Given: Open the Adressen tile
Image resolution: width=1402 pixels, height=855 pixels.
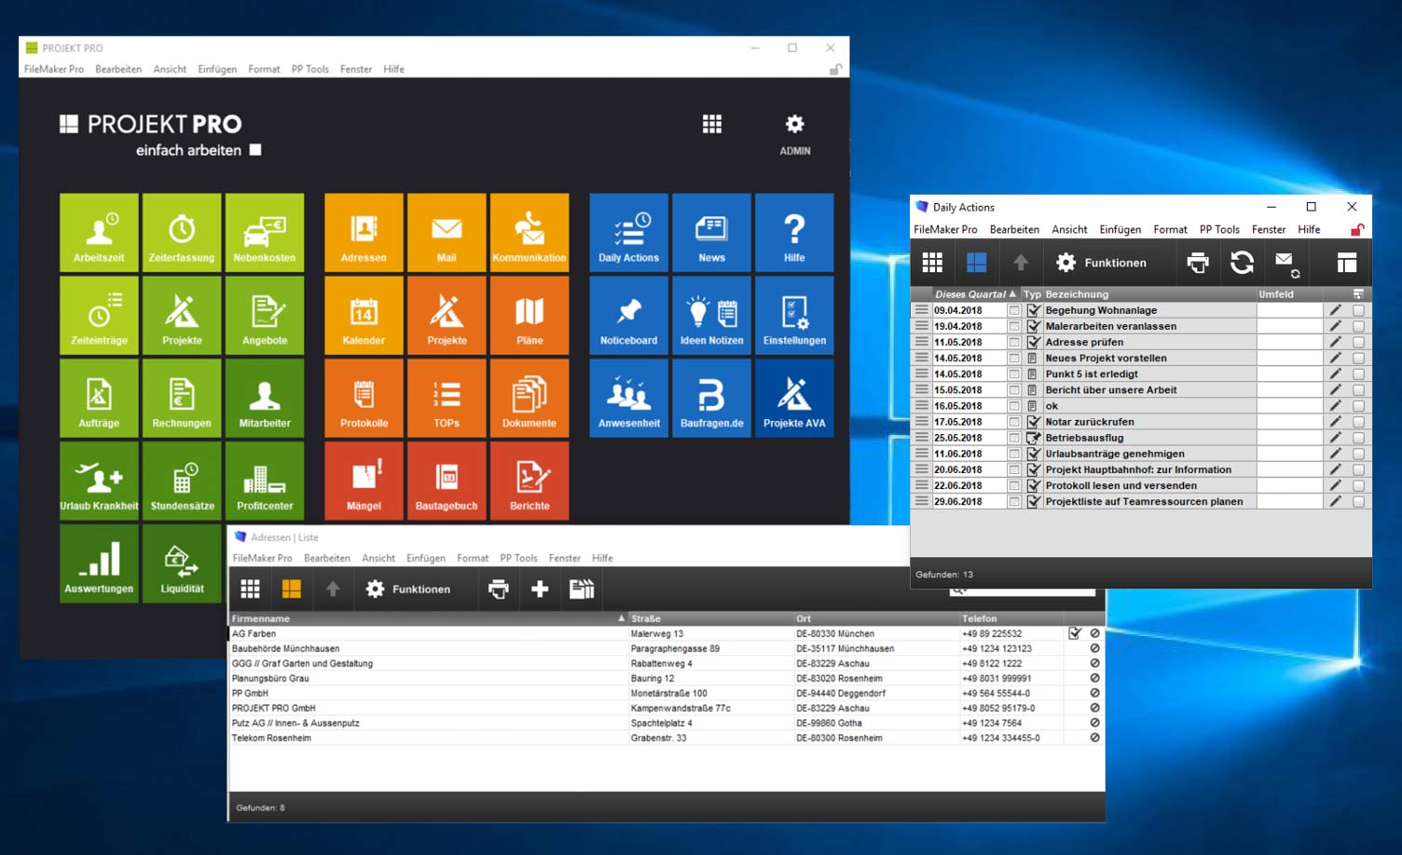Looking at the screenshot, I should tap(364, 233).
